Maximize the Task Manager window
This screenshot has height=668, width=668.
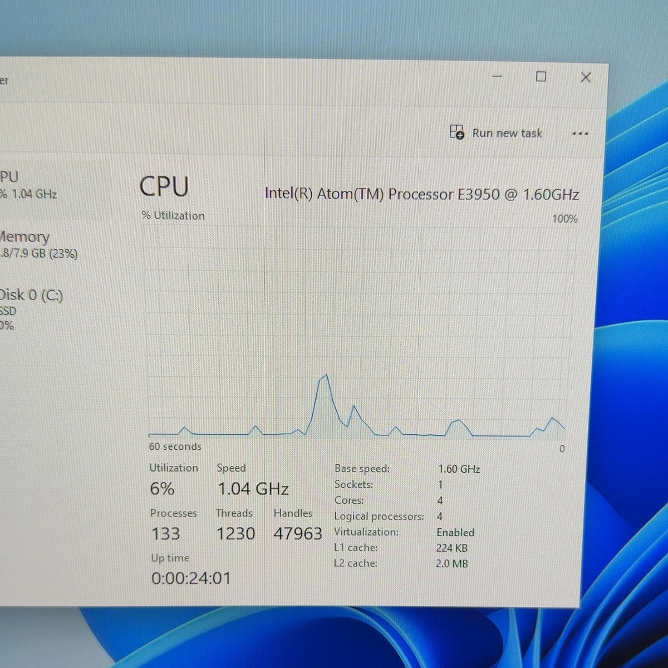pyautogui.click(x=541, y=76)
